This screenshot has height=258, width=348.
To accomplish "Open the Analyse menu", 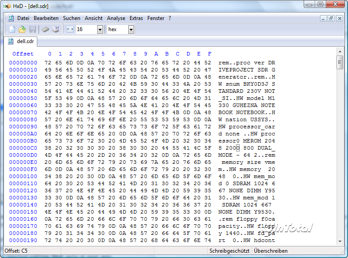I will 116,18.
